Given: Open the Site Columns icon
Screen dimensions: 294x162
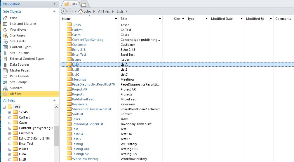Looking at the screenshot, I should click(x=5, y=53).
